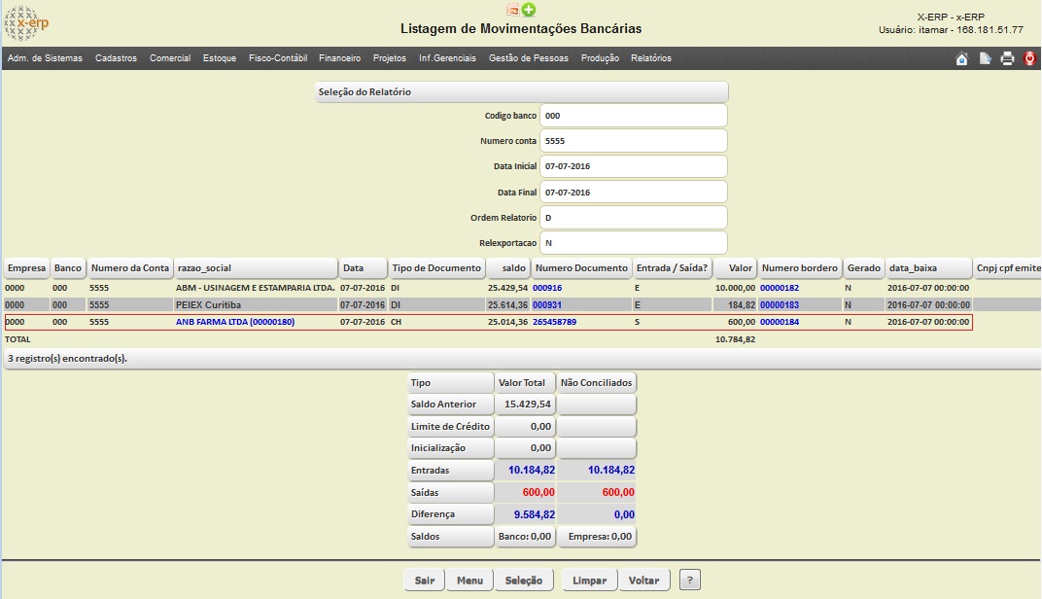Screen dimensions: 1042x599
Task: Go to home via house icon
Action: pyautogui.click(x=961, y=58)
